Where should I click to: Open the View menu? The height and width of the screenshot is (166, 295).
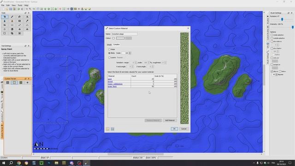(x=14, y=6)
